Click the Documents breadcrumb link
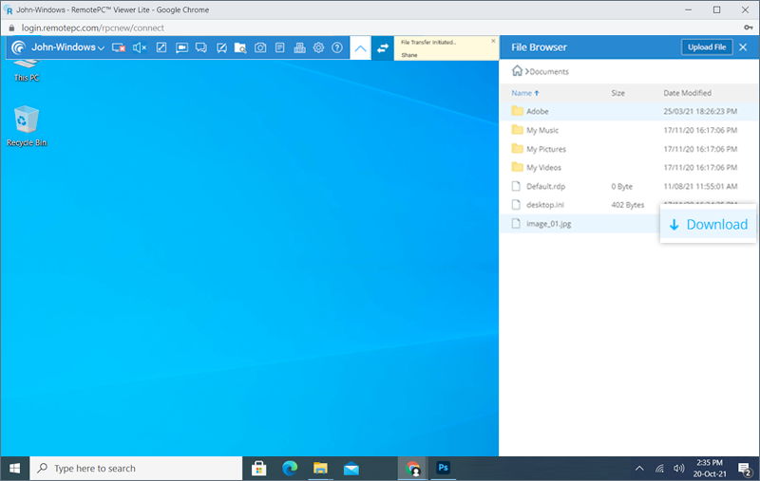This screenshot has width=760, height=481. [548, 71]
